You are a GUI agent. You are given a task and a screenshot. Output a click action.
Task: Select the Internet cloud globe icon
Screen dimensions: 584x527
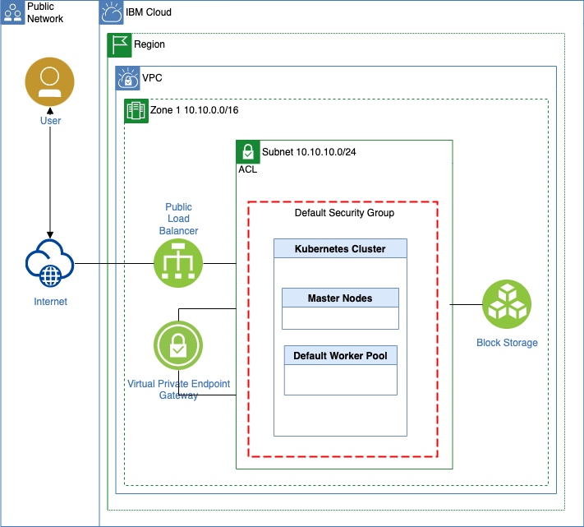(x=50, y=264)
